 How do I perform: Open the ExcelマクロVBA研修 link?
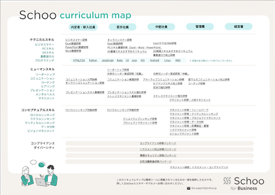[165, 43]
